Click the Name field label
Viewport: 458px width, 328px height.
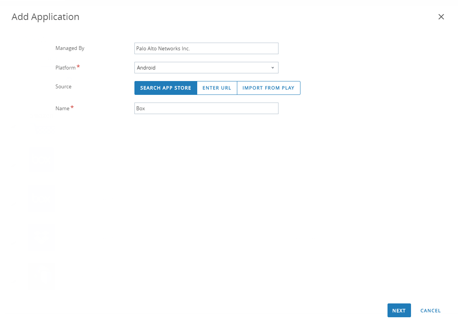(62, 108)
